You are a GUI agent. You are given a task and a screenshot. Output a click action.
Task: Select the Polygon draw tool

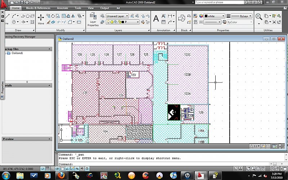[x=28, y=16]
